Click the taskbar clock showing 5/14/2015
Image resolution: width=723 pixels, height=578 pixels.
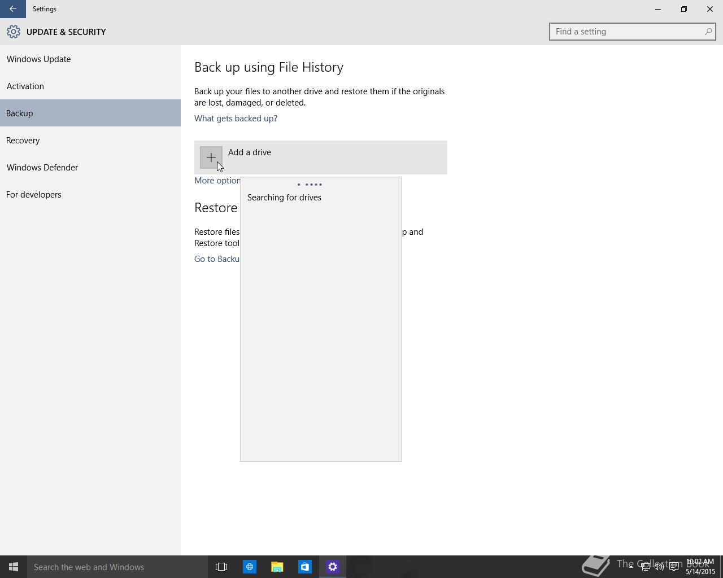tap(700, 567)
